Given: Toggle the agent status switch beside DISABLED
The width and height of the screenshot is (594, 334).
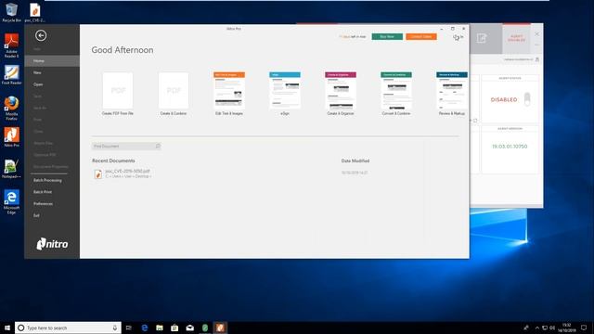Looking at the screenshot, I should click(x=527, y=99).
